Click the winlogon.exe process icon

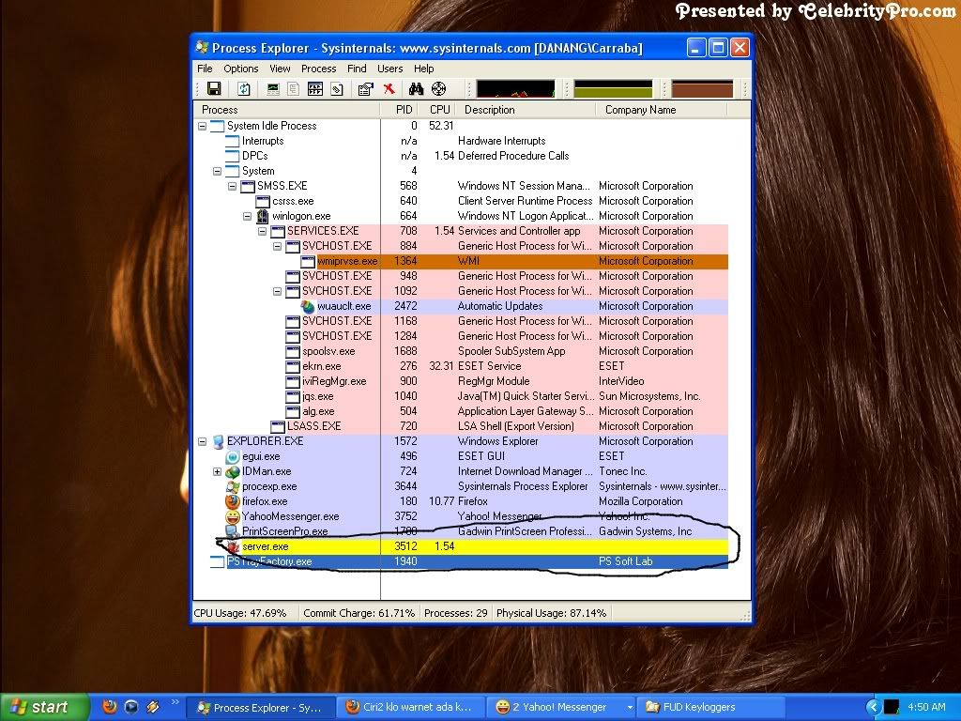point(263,217)
